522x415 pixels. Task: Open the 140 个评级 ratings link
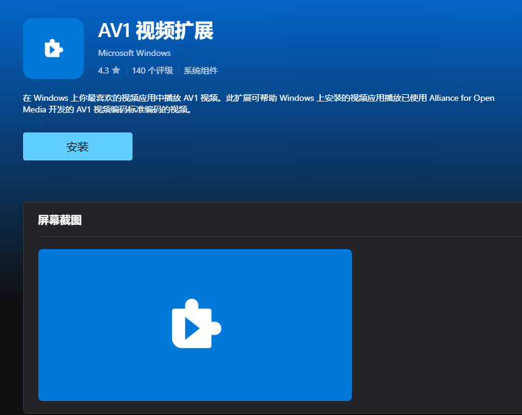(153, 70)
